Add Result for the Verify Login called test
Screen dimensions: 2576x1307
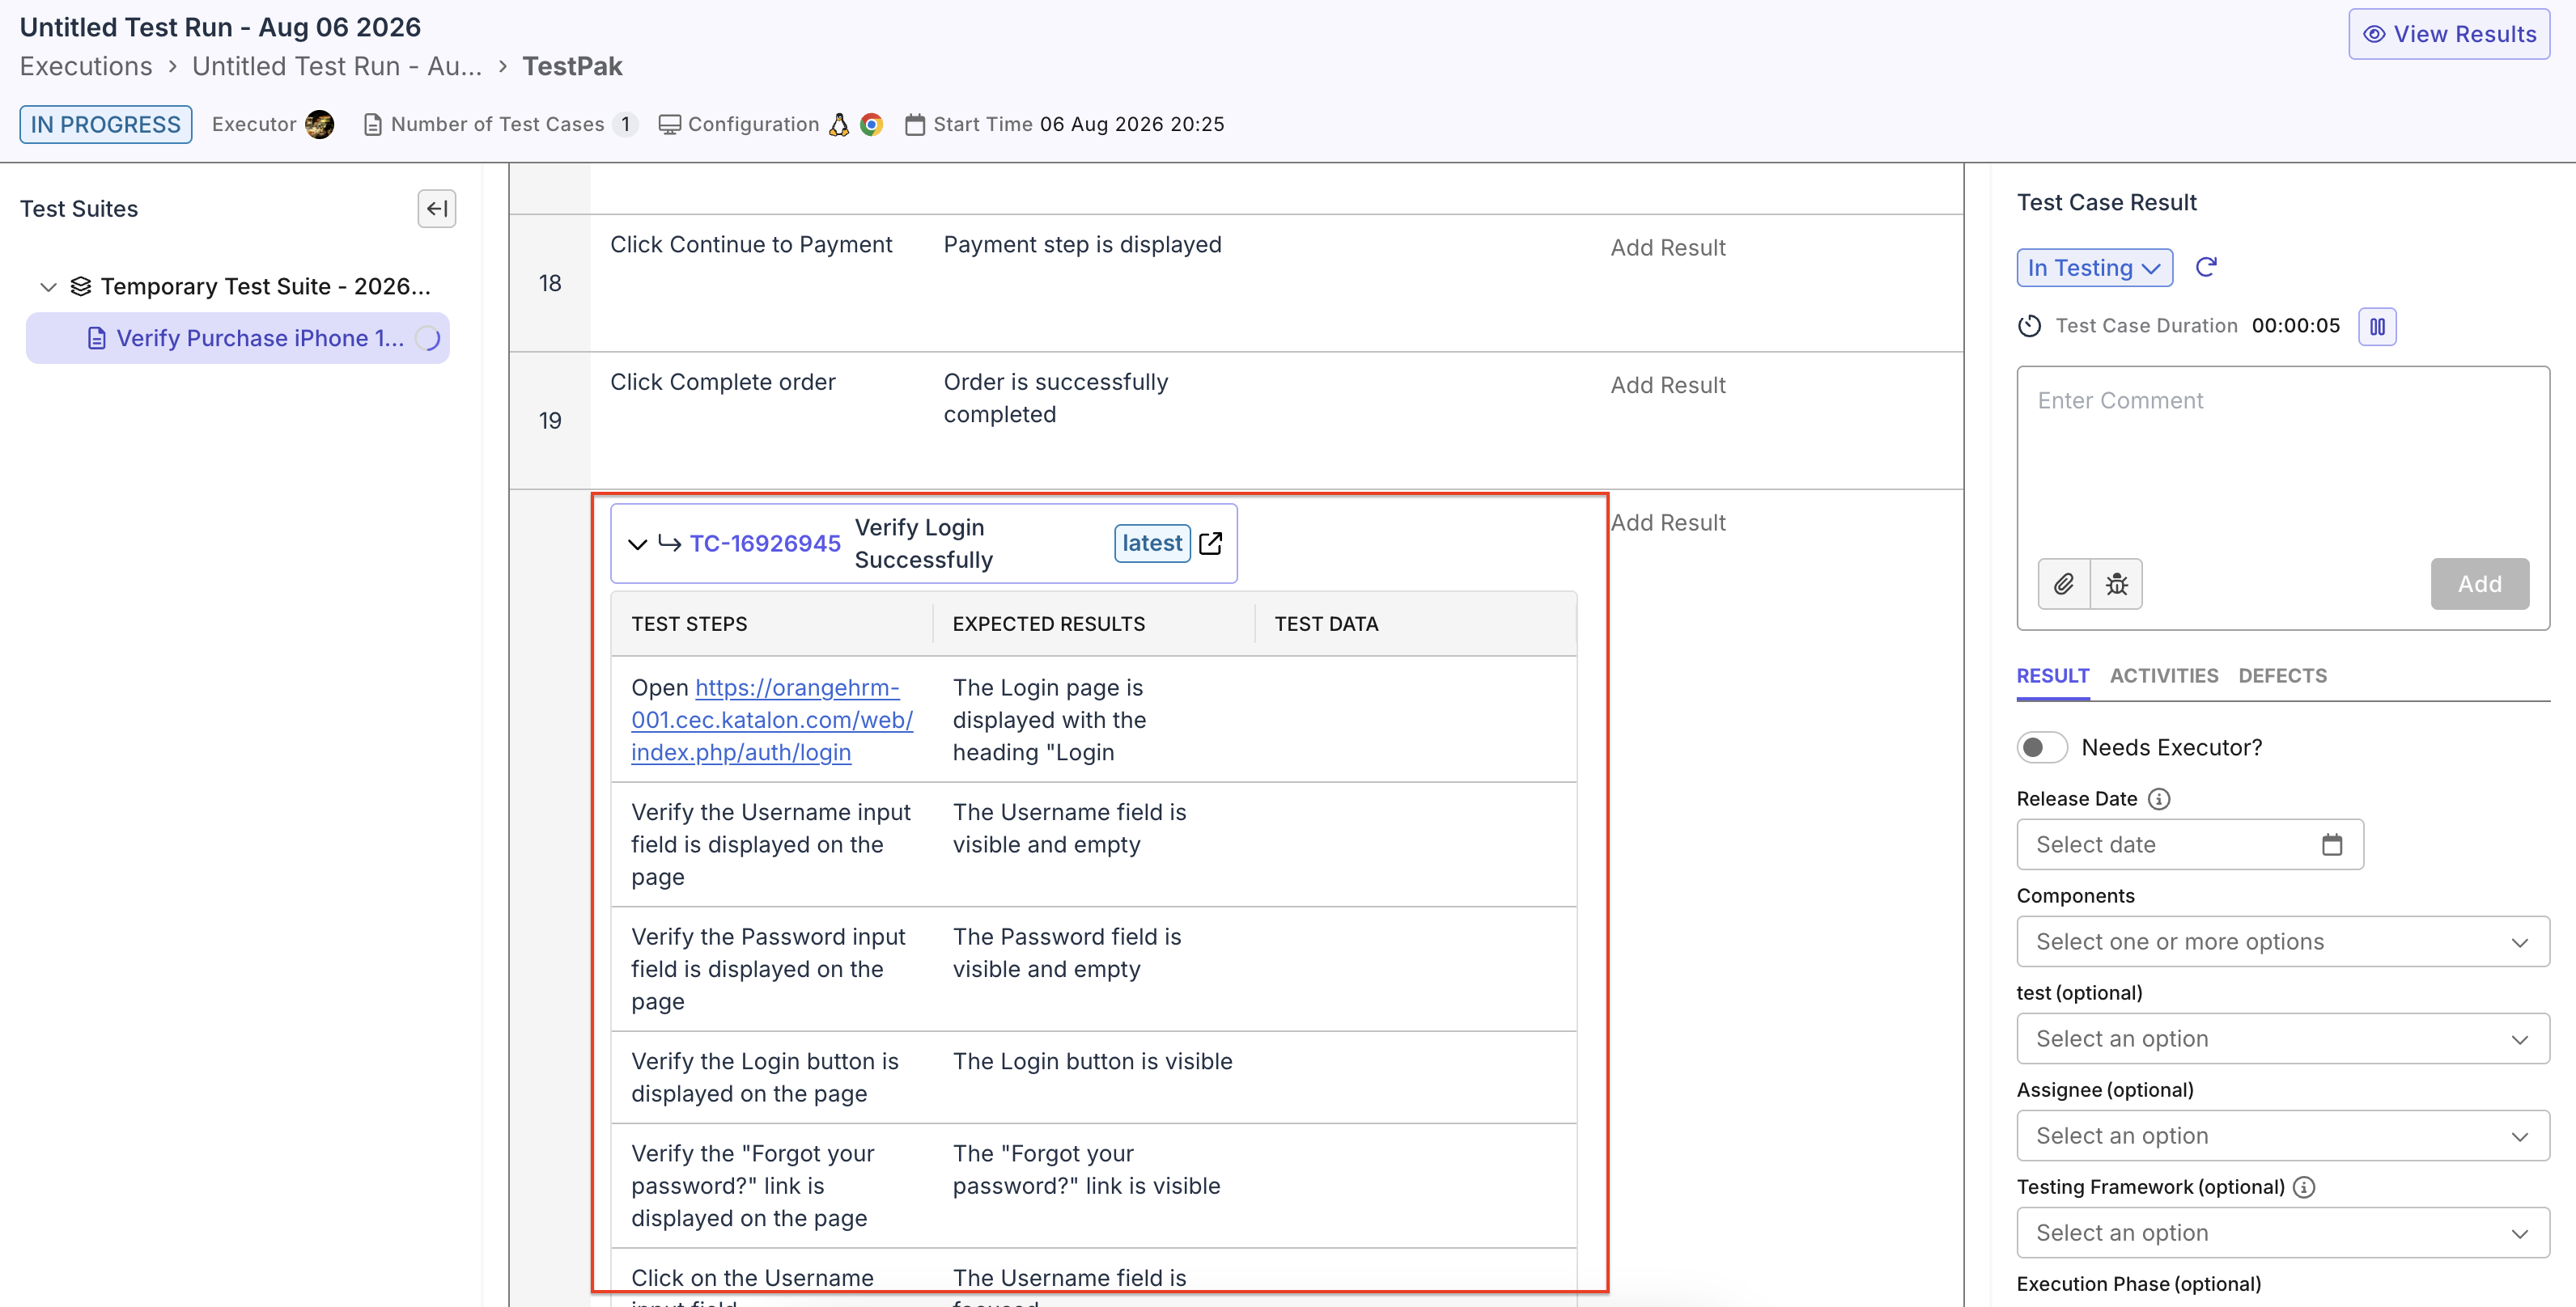[x=1668, y=522]
